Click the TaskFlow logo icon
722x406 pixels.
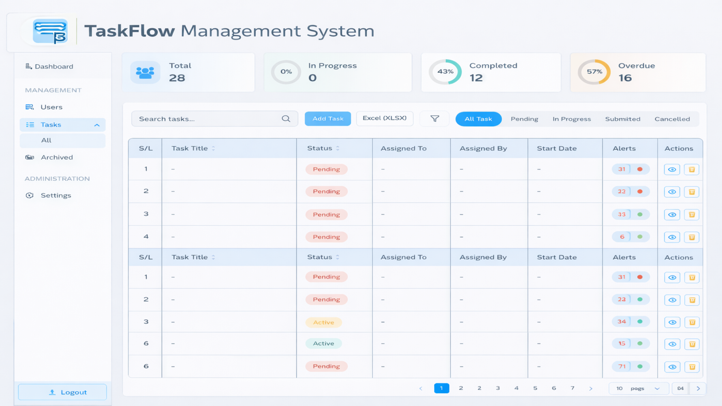tap(50, 31)
